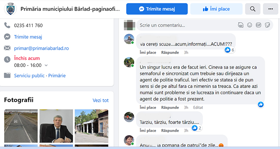Open the man in suit photo thumbnail
The width and height of the screenshot is (280, 149).
pos(56,126)
